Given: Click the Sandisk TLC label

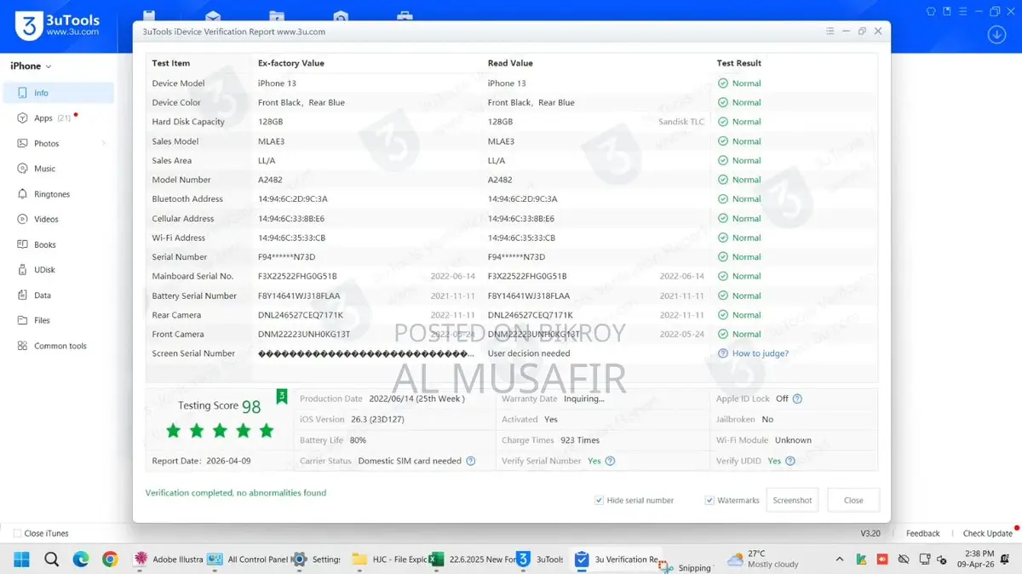Looking at the screenshot, I should tap(681, 122).
